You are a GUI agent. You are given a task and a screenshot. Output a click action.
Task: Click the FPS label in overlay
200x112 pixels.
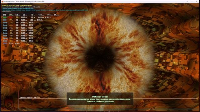coord(5,15)
